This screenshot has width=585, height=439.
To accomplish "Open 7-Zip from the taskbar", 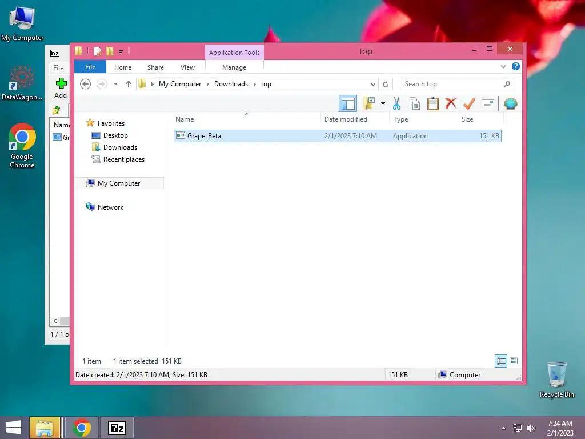I will (117, 428).
